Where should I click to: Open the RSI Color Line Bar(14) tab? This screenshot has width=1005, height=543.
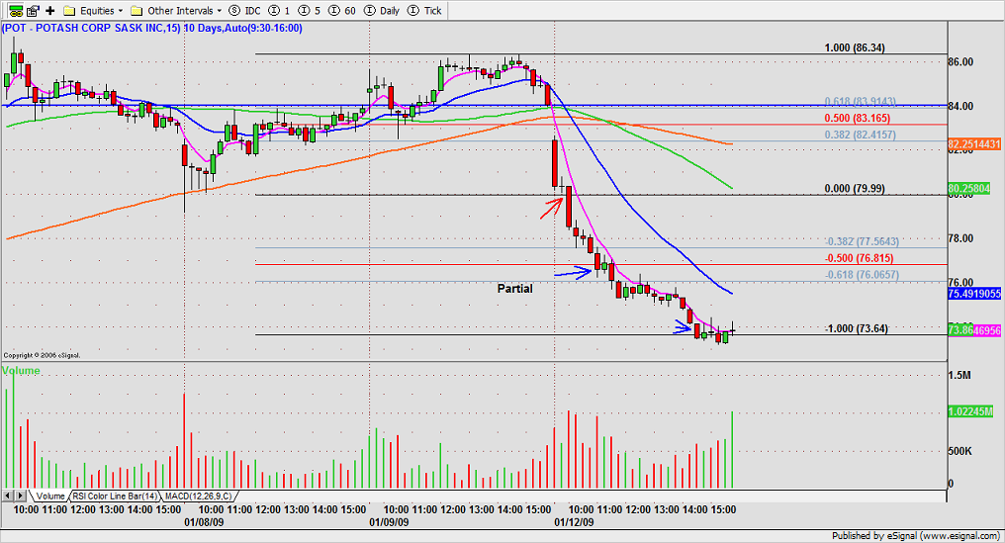click(115, 497)
